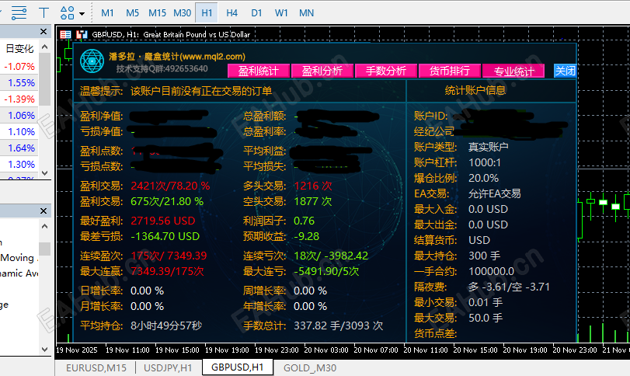
Task: Open the 盈利统计 stats tab
Action: (259, 71)
